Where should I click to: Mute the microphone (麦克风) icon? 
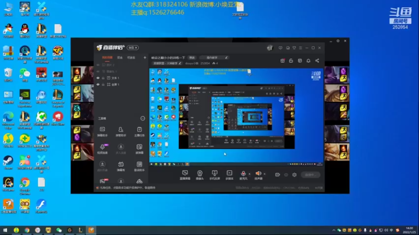(243, 174)
